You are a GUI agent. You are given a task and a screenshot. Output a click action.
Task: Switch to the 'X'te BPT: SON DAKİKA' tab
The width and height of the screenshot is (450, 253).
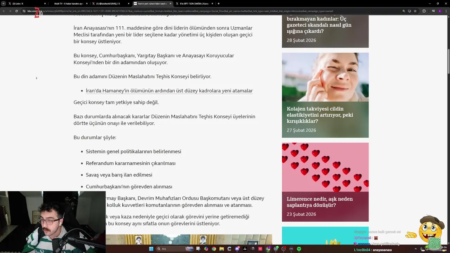coord(194,4)
